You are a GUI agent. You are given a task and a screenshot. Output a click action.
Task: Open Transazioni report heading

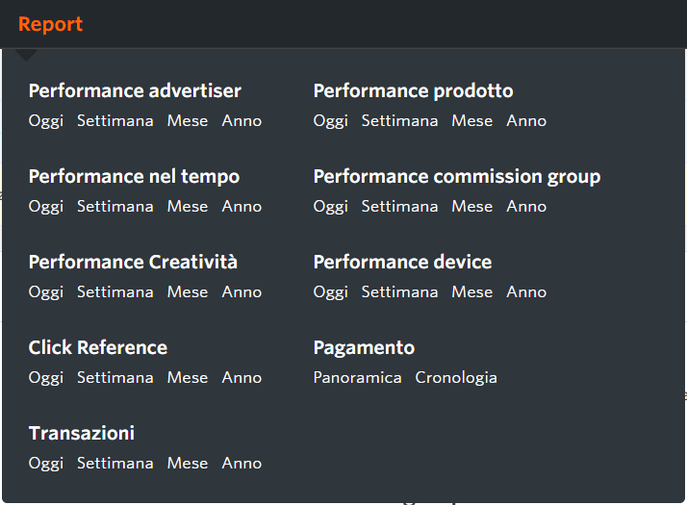pyautogui.click(x=82, y=434)
